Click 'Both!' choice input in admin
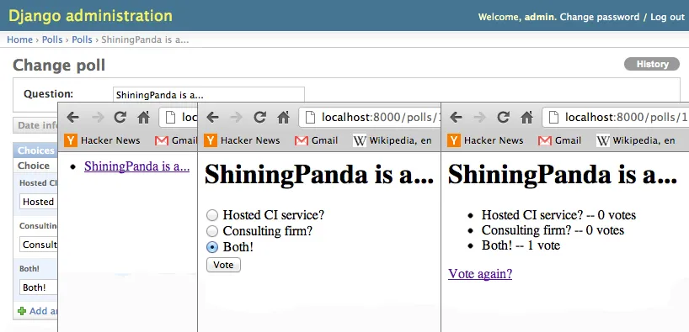689x332 pixels. click(39, 287)
